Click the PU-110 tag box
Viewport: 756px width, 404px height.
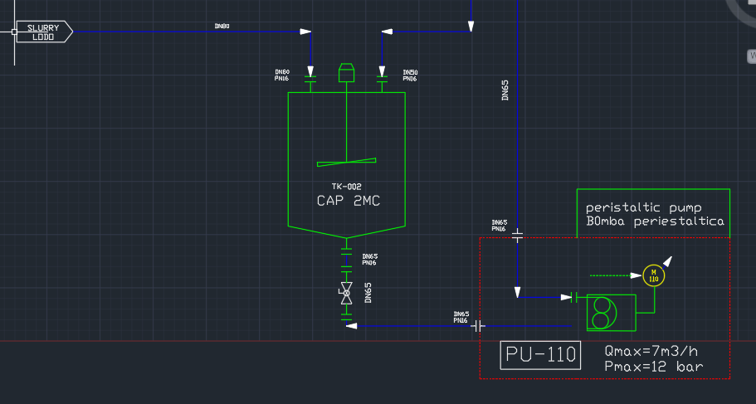pyautogui.click(x=540, y=355)
